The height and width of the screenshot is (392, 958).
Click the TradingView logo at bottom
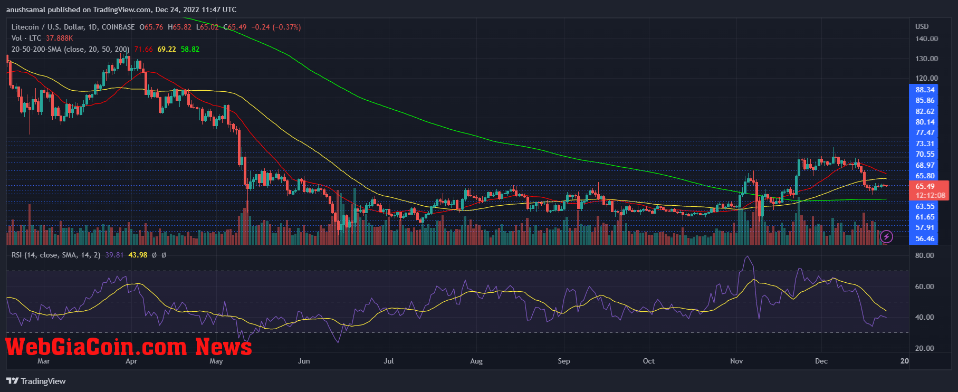[36, 381]
